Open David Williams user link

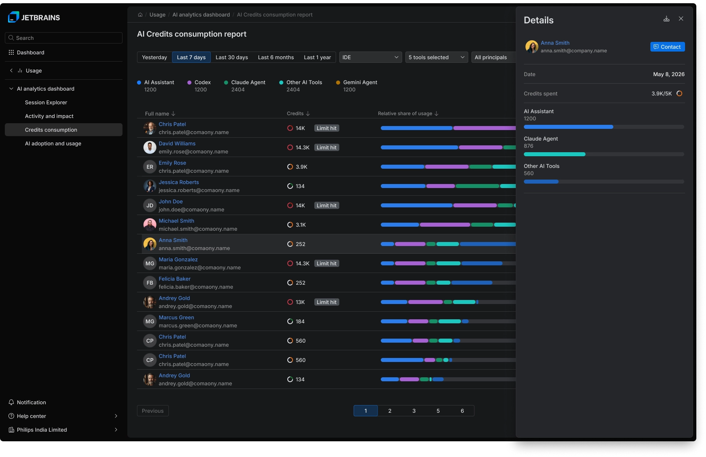coord(177,144)
